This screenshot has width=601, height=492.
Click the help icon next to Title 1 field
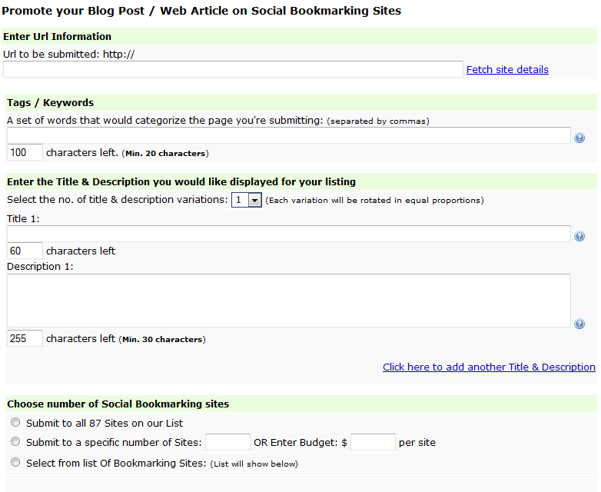point(579,236)
